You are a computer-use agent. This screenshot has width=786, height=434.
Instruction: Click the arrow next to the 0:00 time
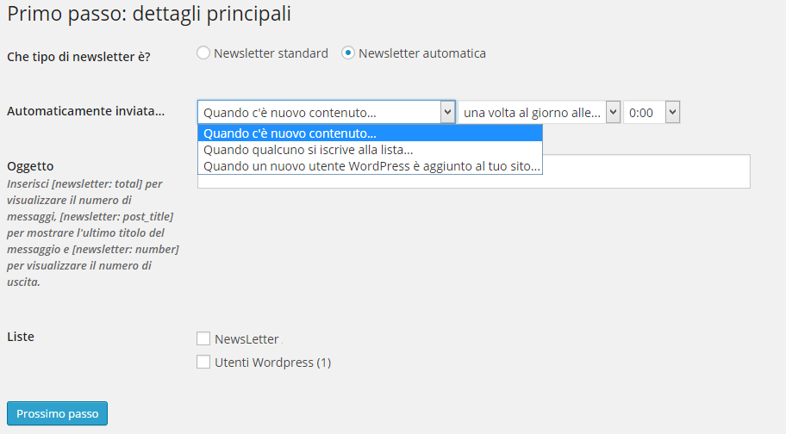pos(672,112)
